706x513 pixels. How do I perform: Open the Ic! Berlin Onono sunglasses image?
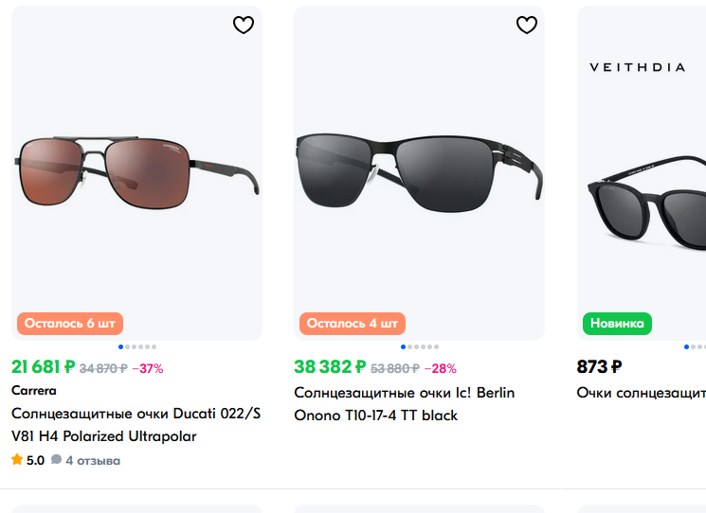tap(419, 170)
